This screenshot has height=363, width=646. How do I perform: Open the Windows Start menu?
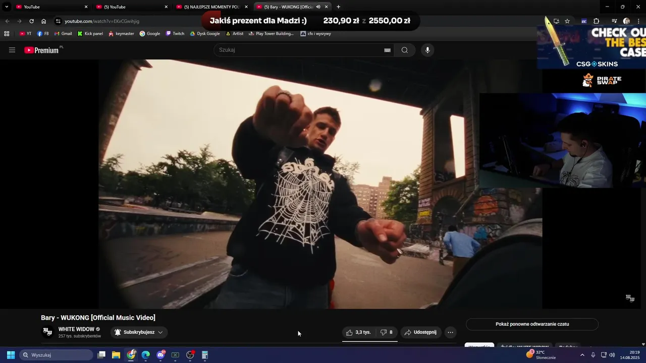click(11, 355)
